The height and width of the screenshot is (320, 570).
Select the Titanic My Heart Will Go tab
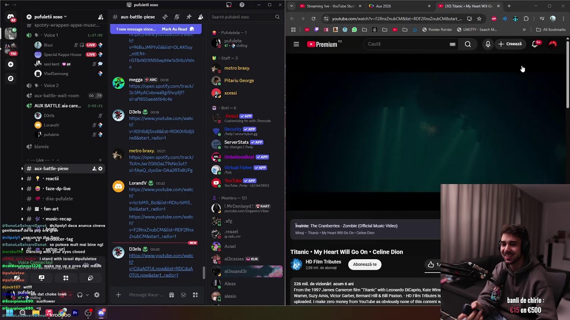pos(468,6)
